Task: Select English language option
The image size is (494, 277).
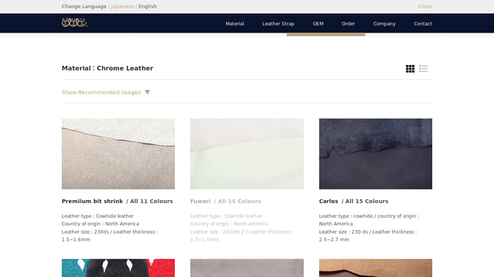Action: pos(148,7)
